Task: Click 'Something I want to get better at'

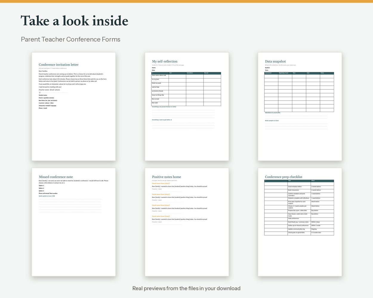Action: [162, 120]
